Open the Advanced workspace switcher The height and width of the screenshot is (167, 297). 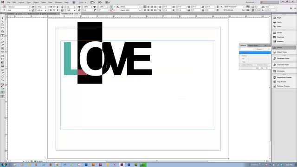(252, 2)
